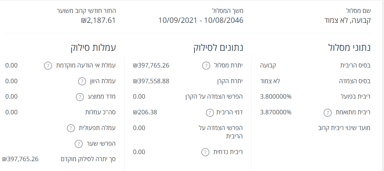This screenshot has height=171, width=384.
Task: Show the ריבית נדחית info icon
Action: click(205, 152)
